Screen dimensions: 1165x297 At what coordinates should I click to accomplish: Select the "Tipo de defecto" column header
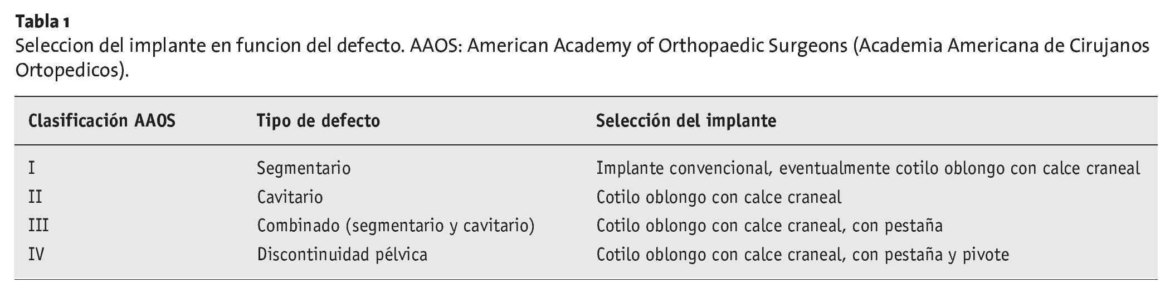tap(318, 120)
